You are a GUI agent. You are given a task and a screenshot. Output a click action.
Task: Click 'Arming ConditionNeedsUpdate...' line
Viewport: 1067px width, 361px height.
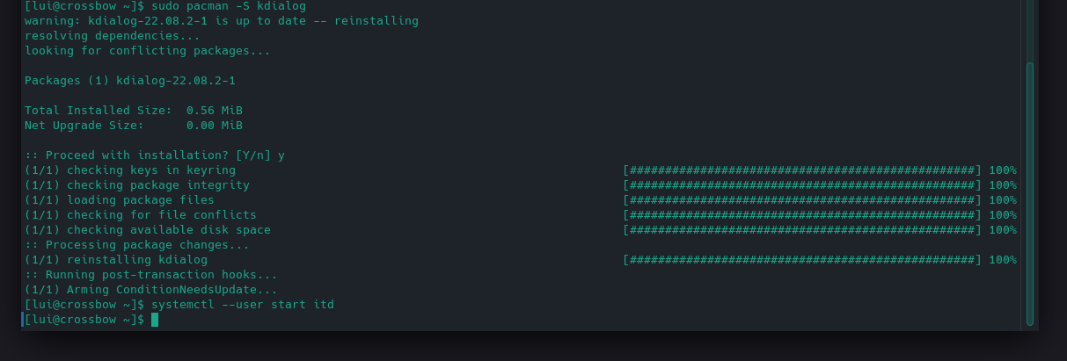(x=150, y=290)
